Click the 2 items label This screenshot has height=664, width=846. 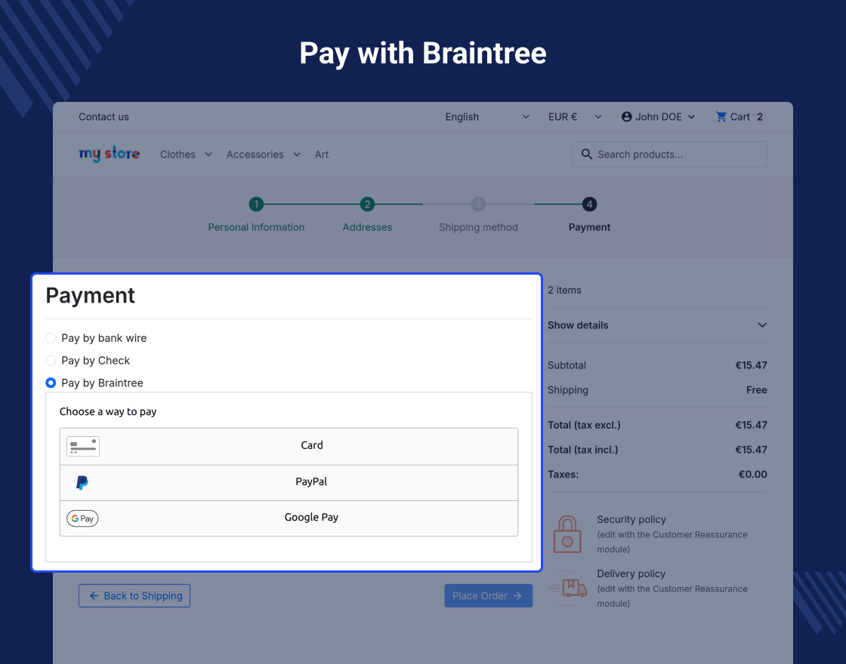point(564,290)
